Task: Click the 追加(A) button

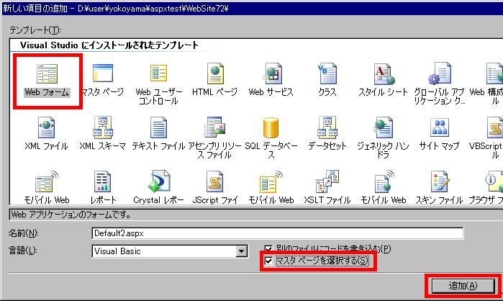Action: (463, 286)
